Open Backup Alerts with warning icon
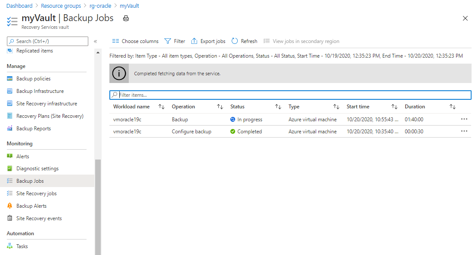475x255 pixels. point(31,206)
